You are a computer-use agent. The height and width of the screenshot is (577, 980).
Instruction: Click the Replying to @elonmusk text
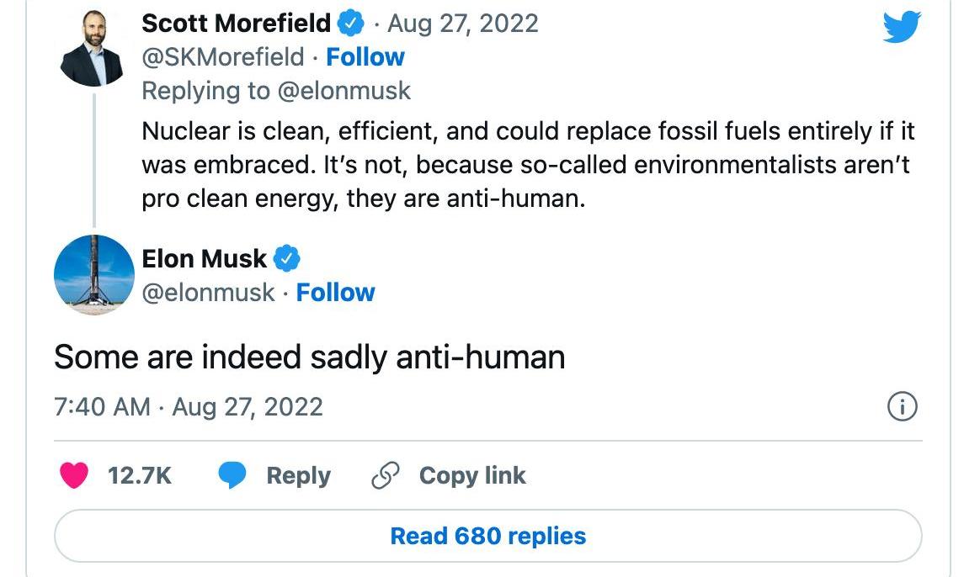click(x=275, y=91)
